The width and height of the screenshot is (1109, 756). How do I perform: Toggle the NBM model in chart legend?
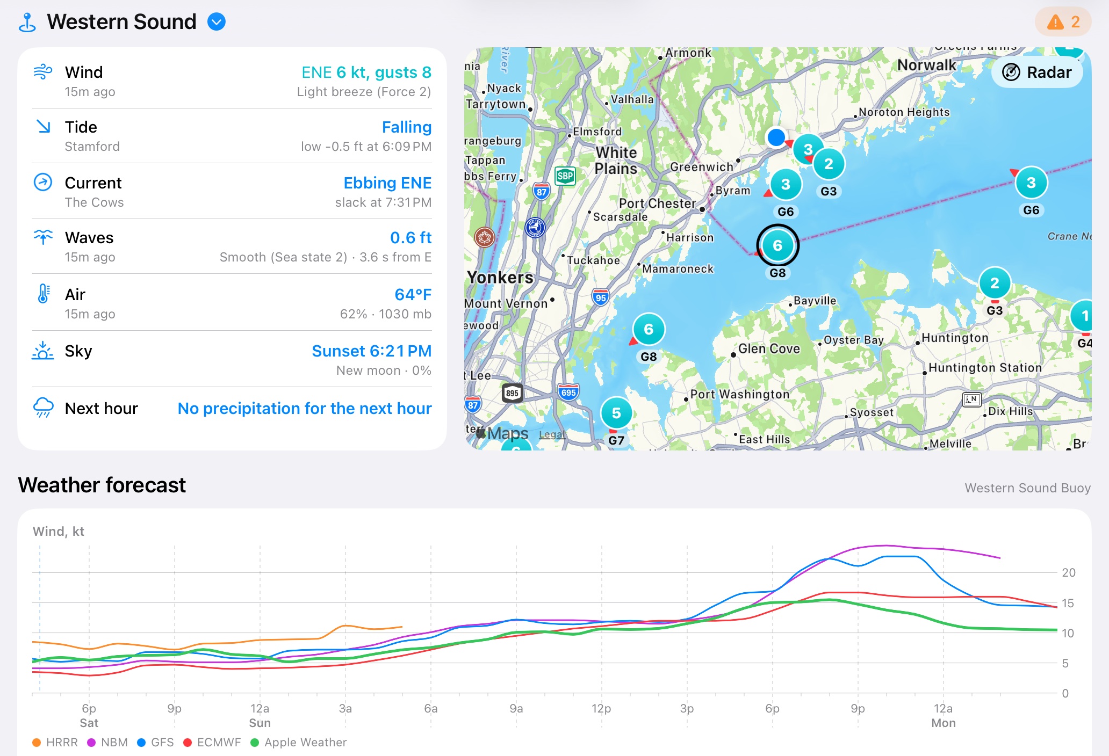pyautogui.click(x=107, y=742)
